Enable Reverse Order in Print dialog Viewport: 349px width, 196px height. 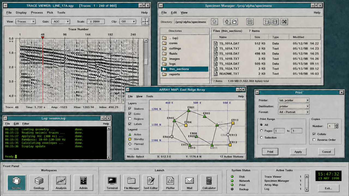[x=314, y=140]
